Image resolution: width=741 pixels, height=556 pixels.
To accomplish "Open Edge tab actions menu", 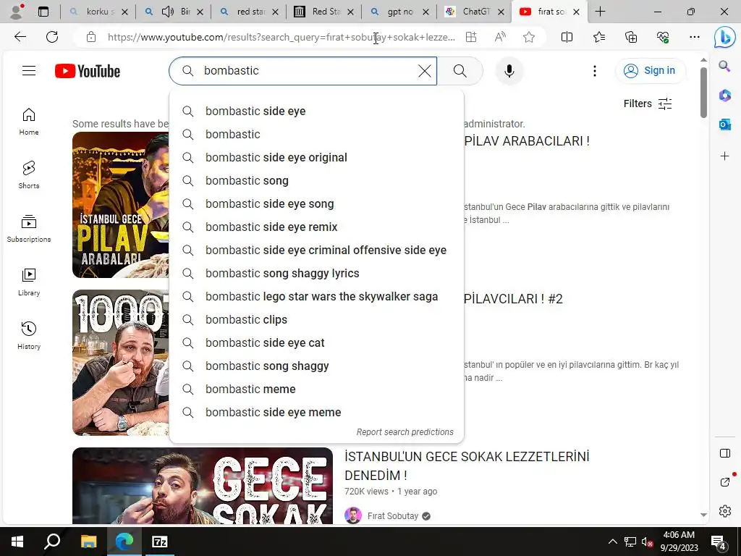I will [43, 12].
